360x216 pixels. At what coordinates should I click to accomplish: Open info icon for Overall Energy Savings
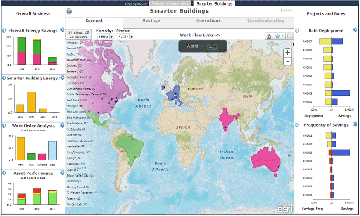point(4,30)
